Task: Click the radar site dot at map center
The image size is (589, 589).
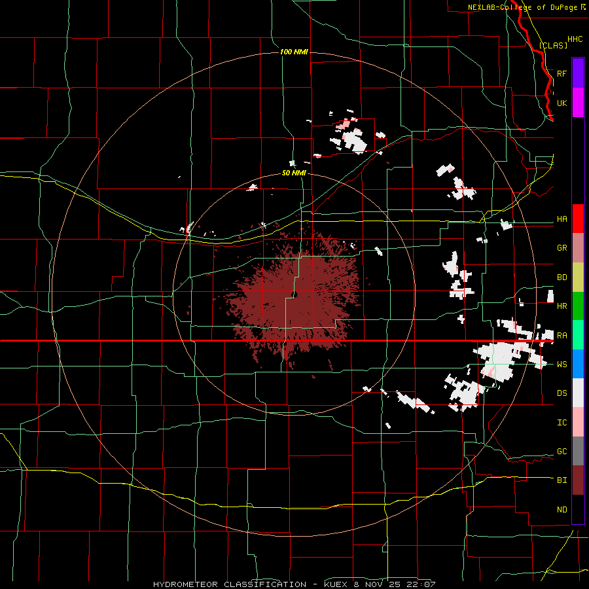Action: [x=294, y=295]
